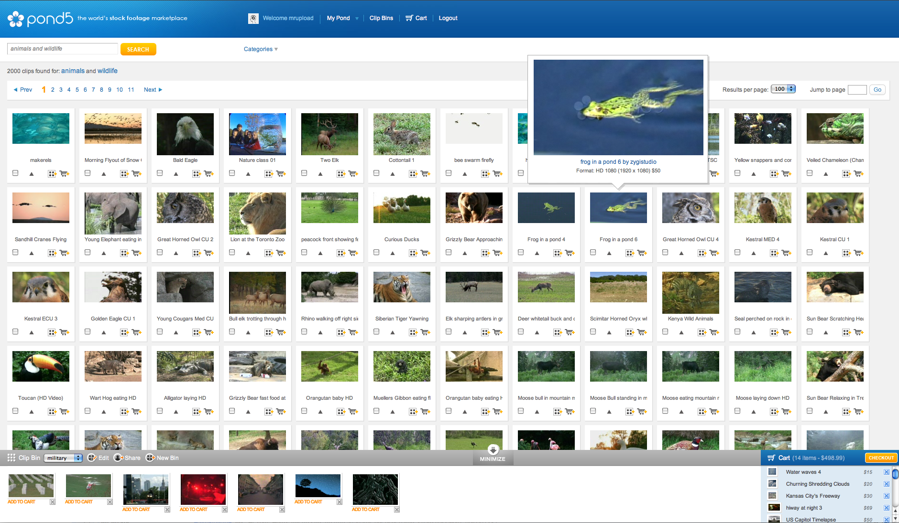Add Frog in a pond 6 to cart
The height and width of the screenshot is (523, 899).
(642, 253)
